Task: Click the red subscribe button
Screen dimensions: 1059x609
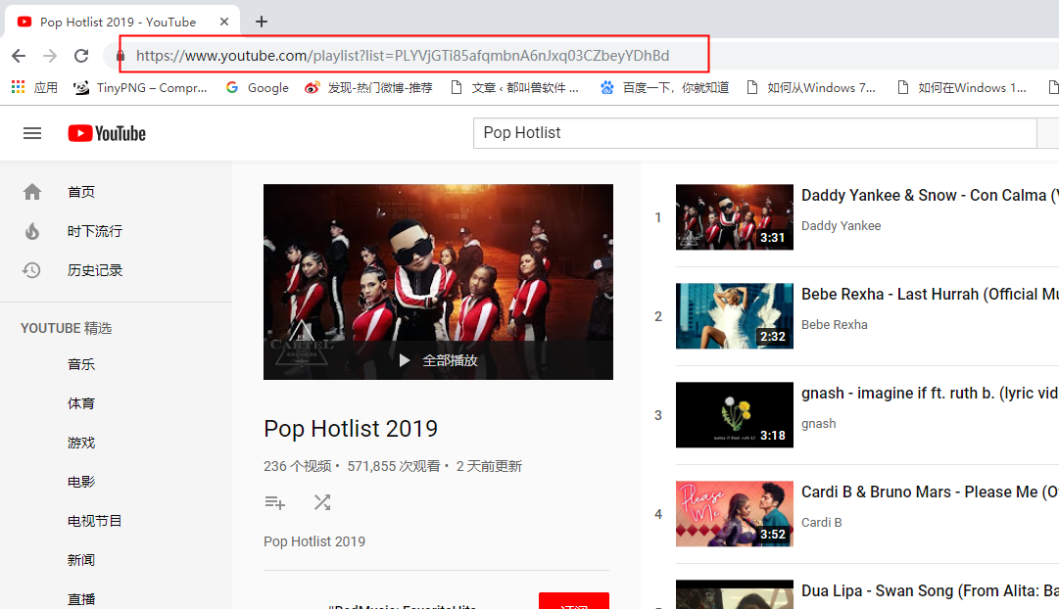Action: [x=574, y=601]
